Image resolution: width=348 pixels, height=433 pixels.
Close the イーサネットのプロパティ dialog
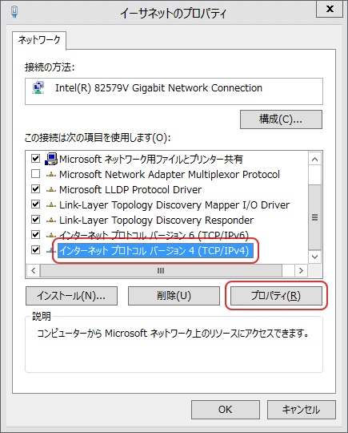(x=330, y=9)
